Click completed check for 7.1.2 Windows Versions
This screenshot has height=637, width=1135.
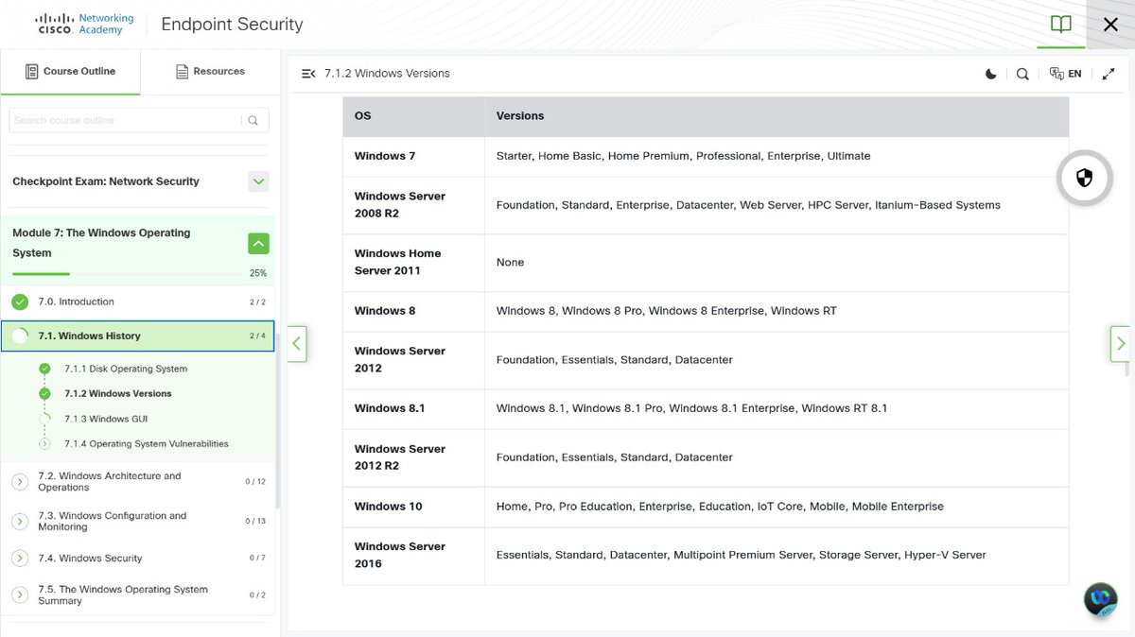coord(44,393)
